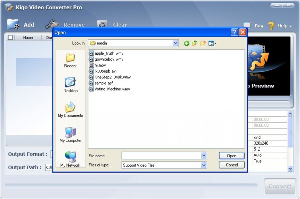The image size is (300, 199).
Task: Click the Add video toolbar icon
Action: 13,24
